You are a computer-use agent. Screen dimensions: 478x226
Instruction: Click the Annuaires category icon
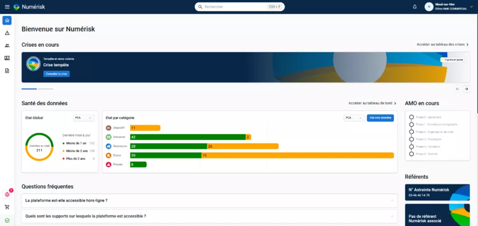point(108,137)
